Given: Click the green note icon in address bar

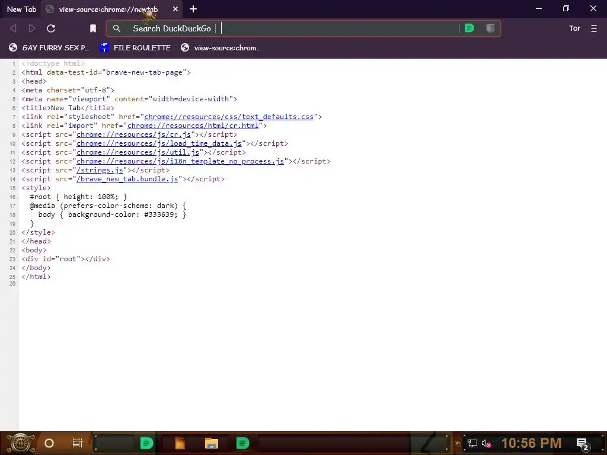Looking at the screenshot, I should pos(469,28).
